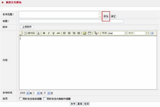Enable the send SMS reminder checkbox
160x107 pixels.
pyautogui.click(x=21, y=99)
